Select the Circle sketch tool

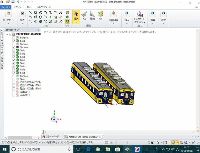pyautogui.click(x=41, y=13)
